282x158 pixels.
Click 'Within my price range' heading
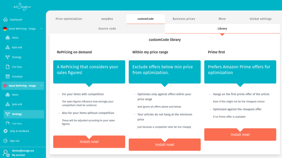tap(150, 52)
